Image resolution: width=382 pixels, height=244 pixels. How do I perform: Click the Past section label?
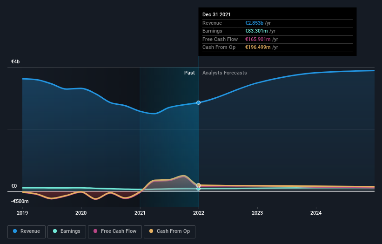tap(189, 73)
